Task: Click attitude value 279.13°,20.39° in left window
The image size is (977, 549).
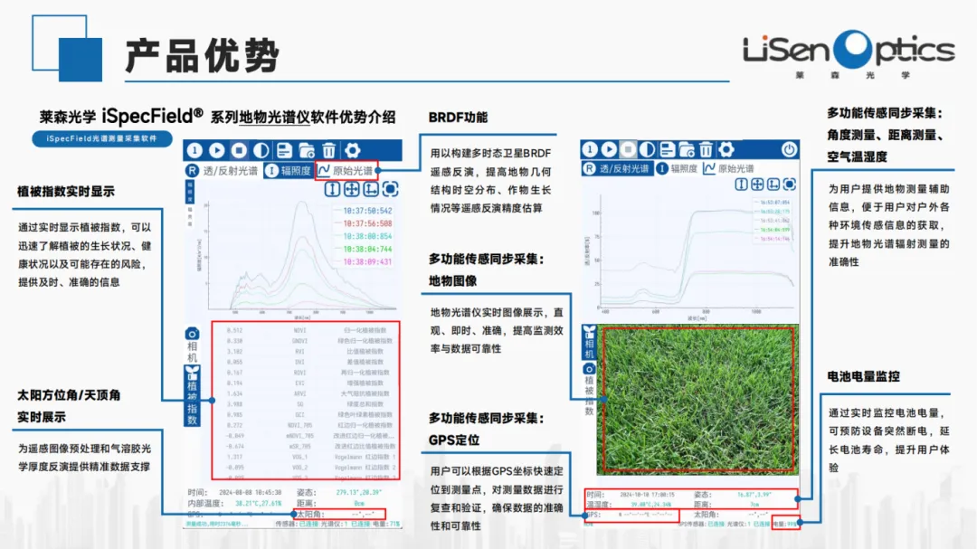Action: (x=358, y=492)
